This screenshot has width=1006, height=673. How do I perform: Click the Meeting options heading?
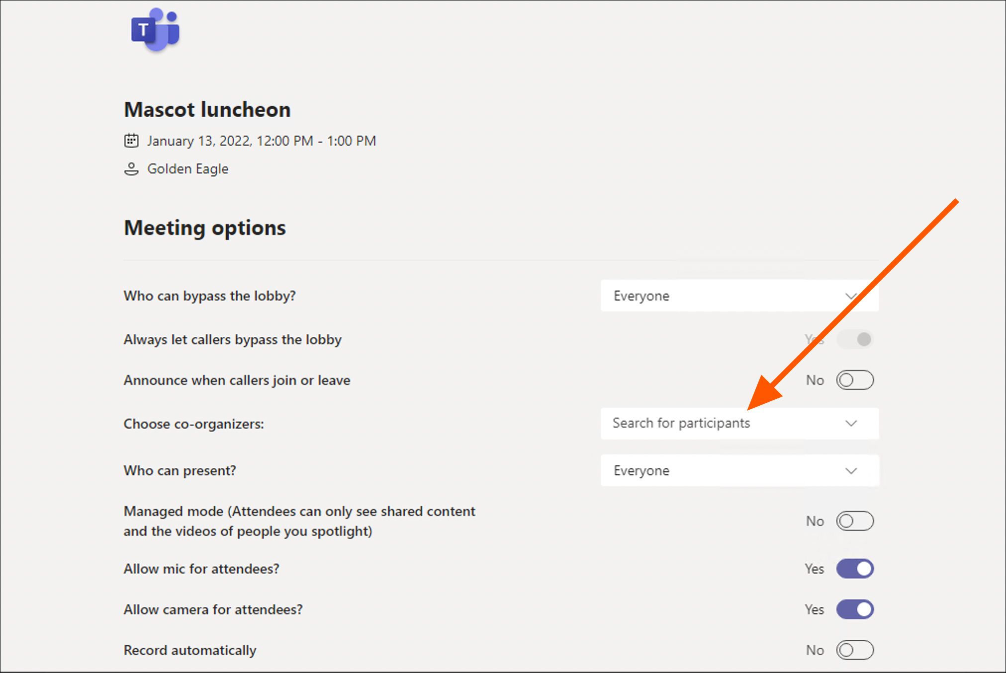pyautogui.click(x=205, y=228)
